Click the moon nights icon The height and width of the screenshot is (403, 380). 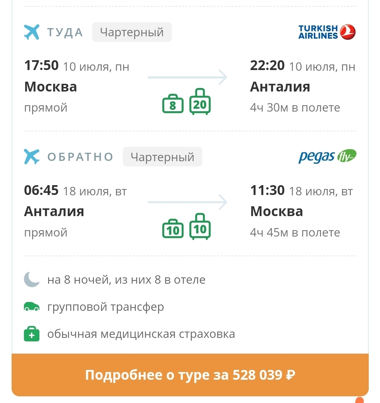(x=32, y=279)
